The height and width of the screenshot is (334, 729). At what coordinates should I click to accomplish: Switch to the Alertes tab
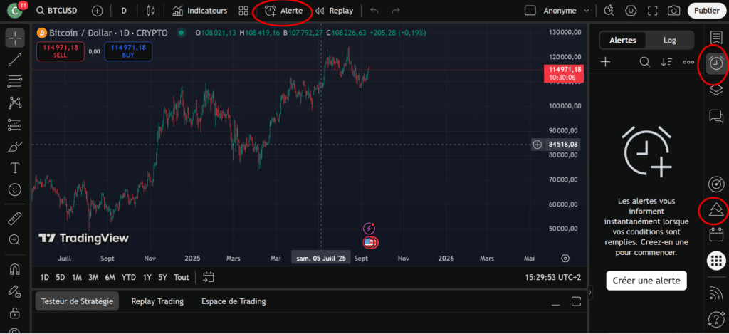point(622,41)
